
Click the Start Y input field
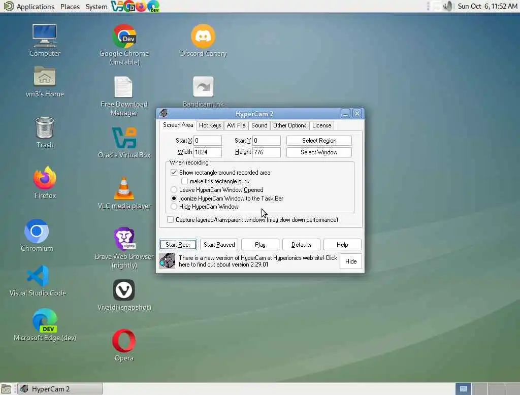coord(267,141)
